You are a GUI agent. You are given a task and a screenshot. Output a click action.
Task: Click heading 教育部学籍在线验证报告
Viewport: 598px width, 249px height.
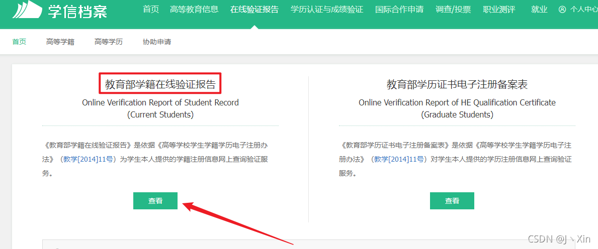pyautogui.click(x=160, y=84)
